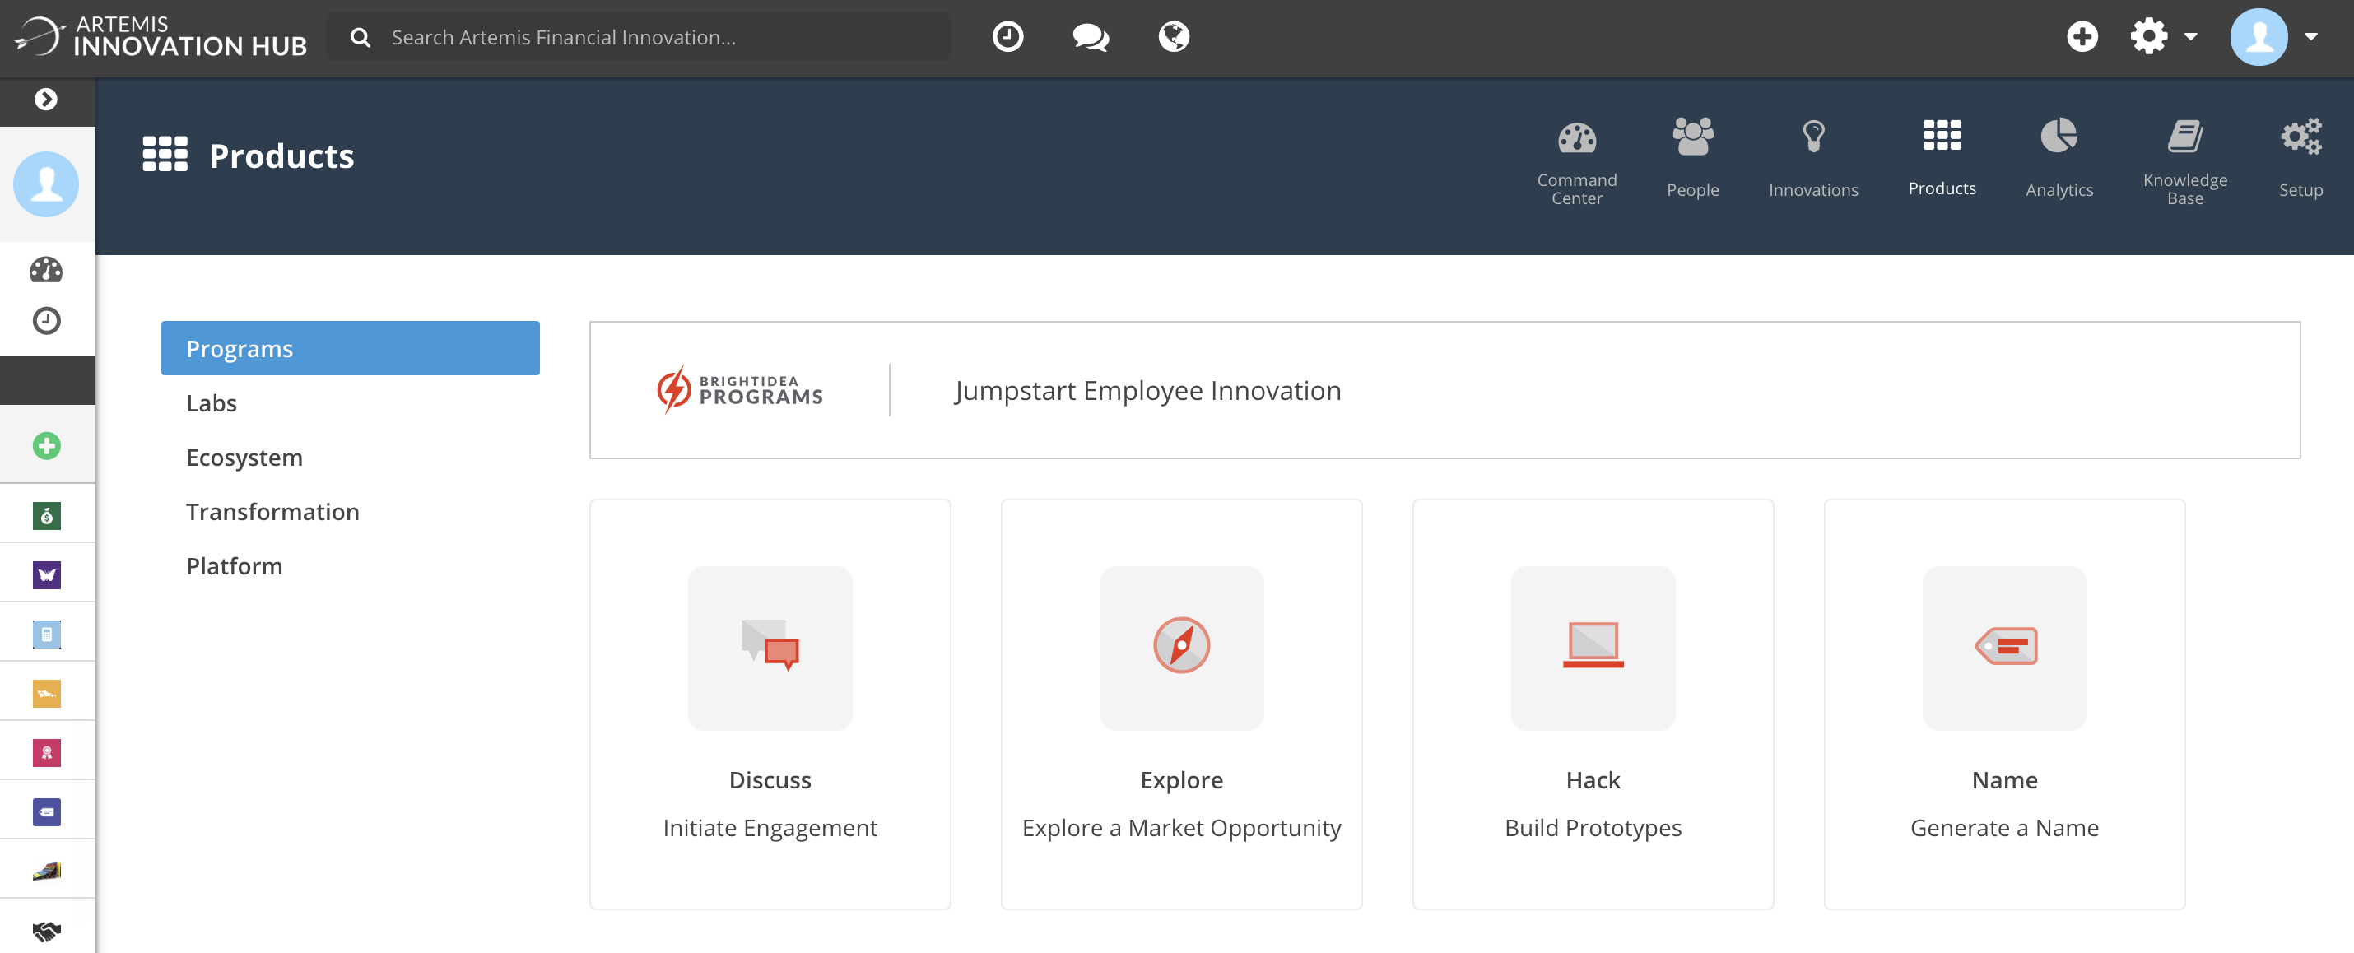Select Programs in the left menu
Viewport: 2354px width, 953px height.
click(350, 348)
